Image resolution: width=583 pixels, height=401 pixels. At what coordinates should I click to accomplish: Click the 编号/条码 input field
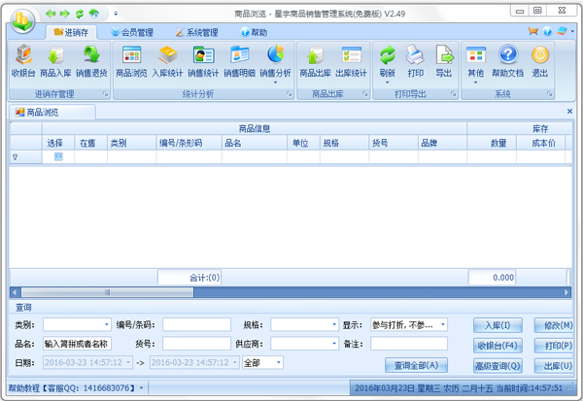pos(196,325)
